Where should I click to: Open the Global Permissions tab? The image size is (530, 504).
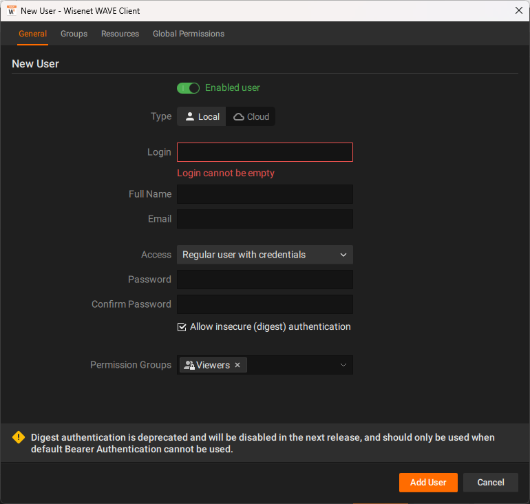coord(189,34)
